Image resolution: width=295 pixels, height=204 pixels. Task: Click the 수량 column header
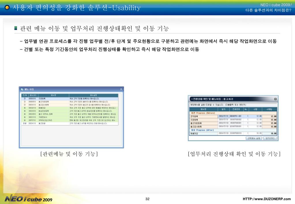click(255, 109)
